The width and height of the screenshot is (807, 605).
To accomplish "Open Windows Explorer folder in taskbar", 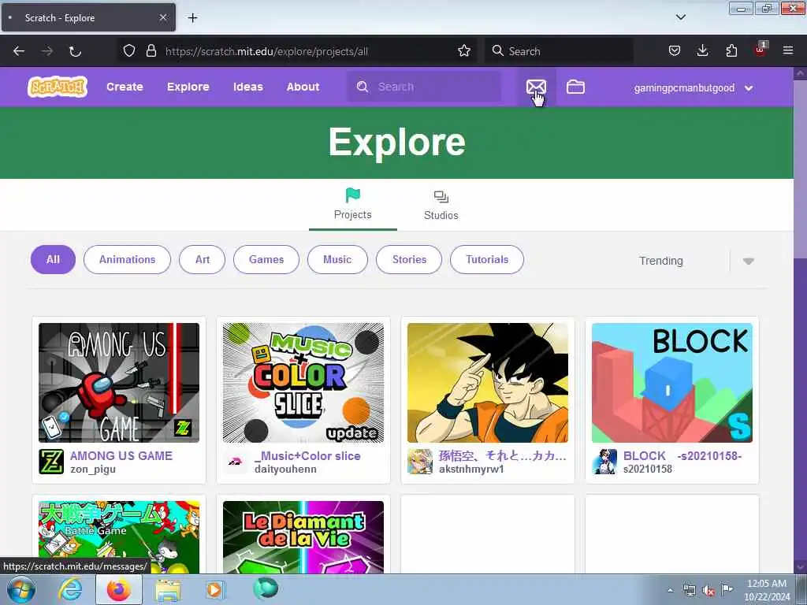I will (x=168, y=590).
